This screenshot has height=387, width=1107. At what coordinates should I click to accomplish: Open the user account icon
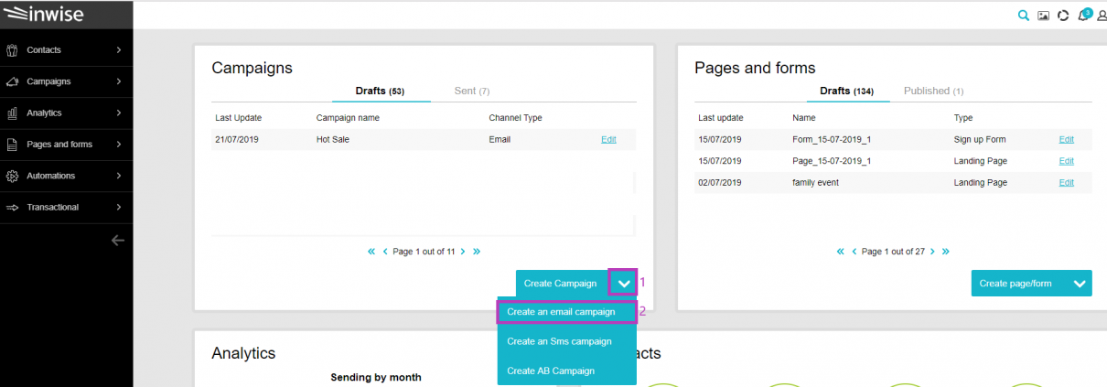coord(1101,16)
